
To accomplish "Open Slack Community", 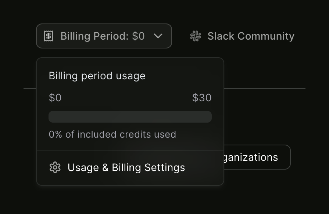I will coord(251,36).
